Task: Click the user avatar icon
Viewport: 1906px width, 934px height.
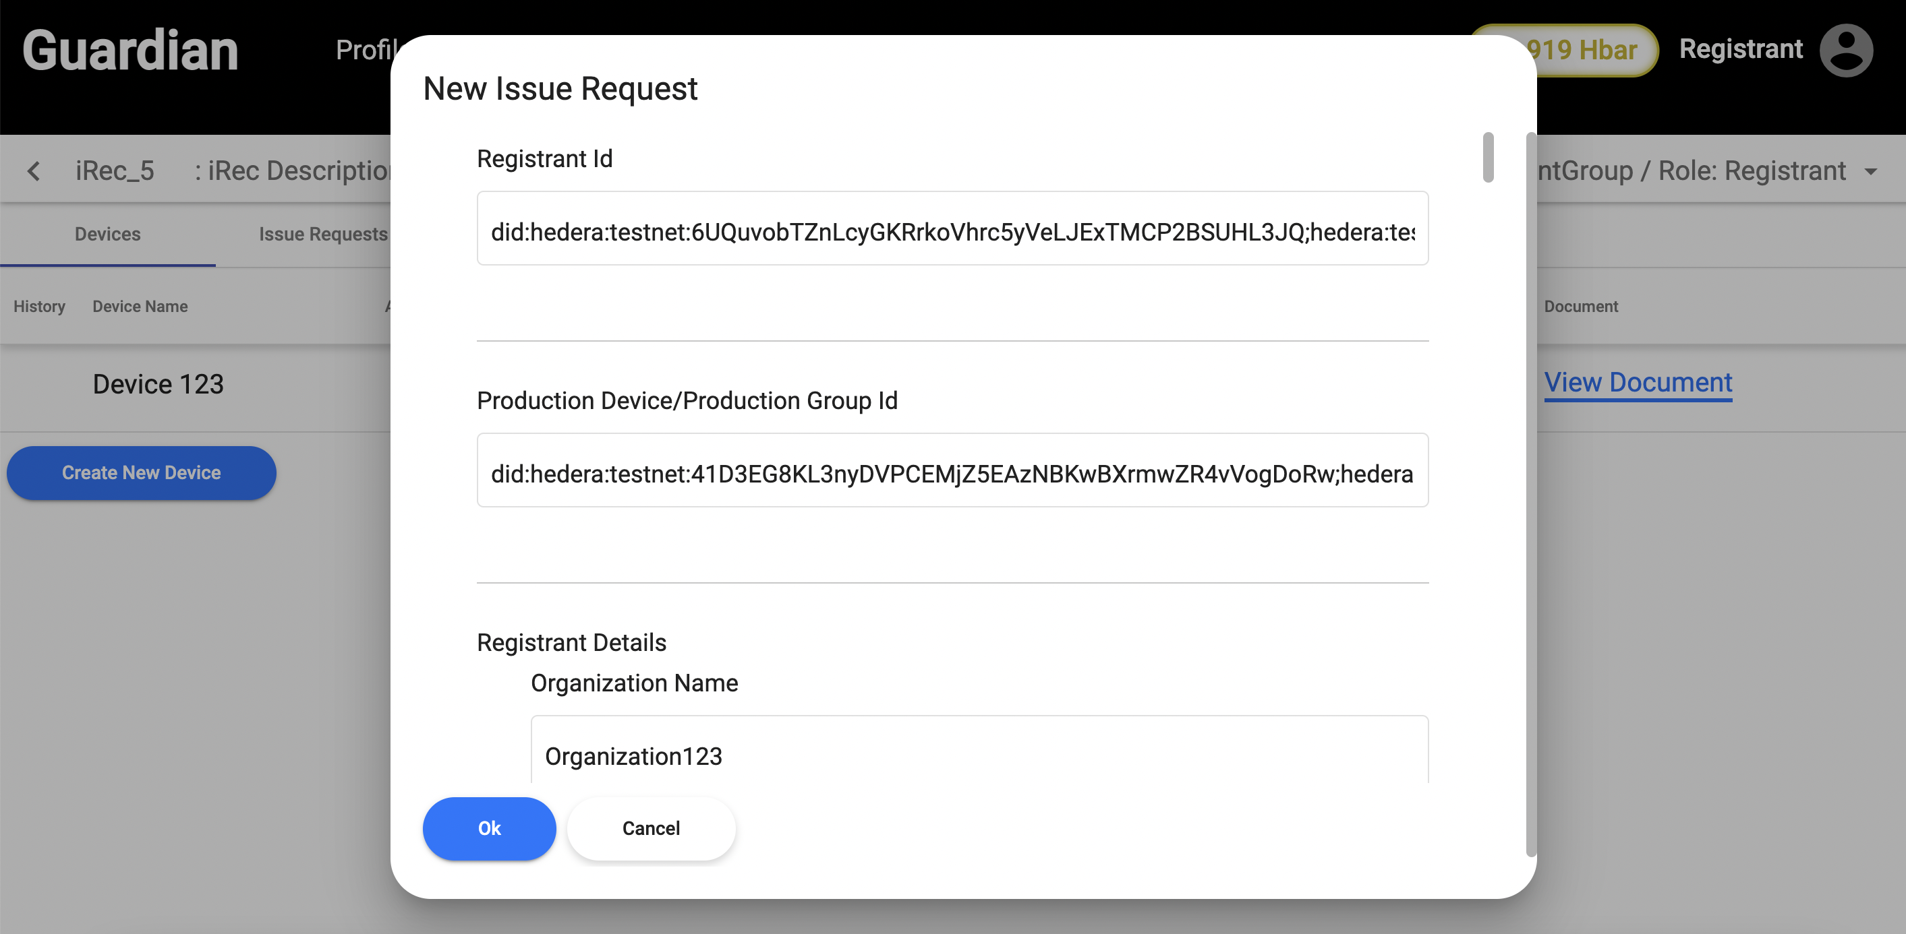Action: 1845,51
